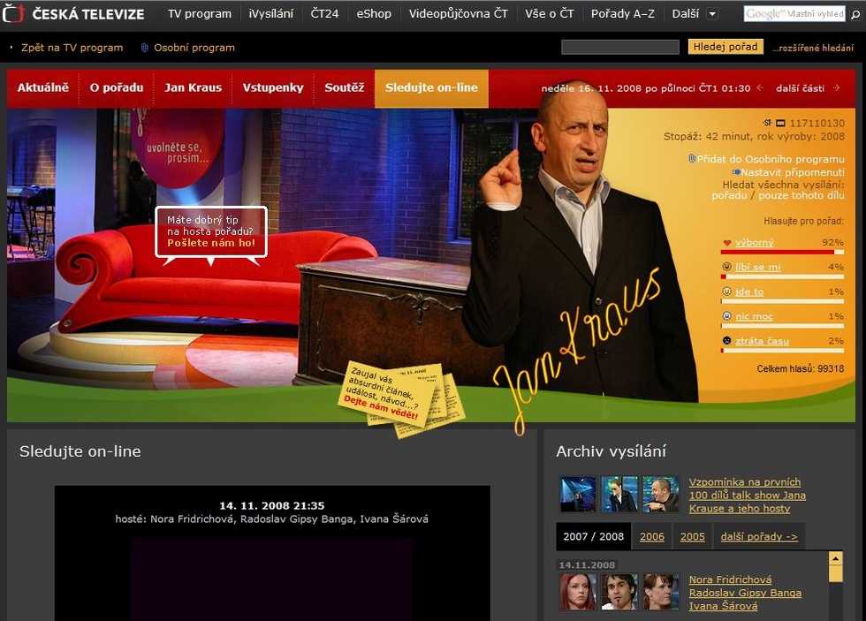
Task: Click the face icon next to jde to
Action: point(726,292)
